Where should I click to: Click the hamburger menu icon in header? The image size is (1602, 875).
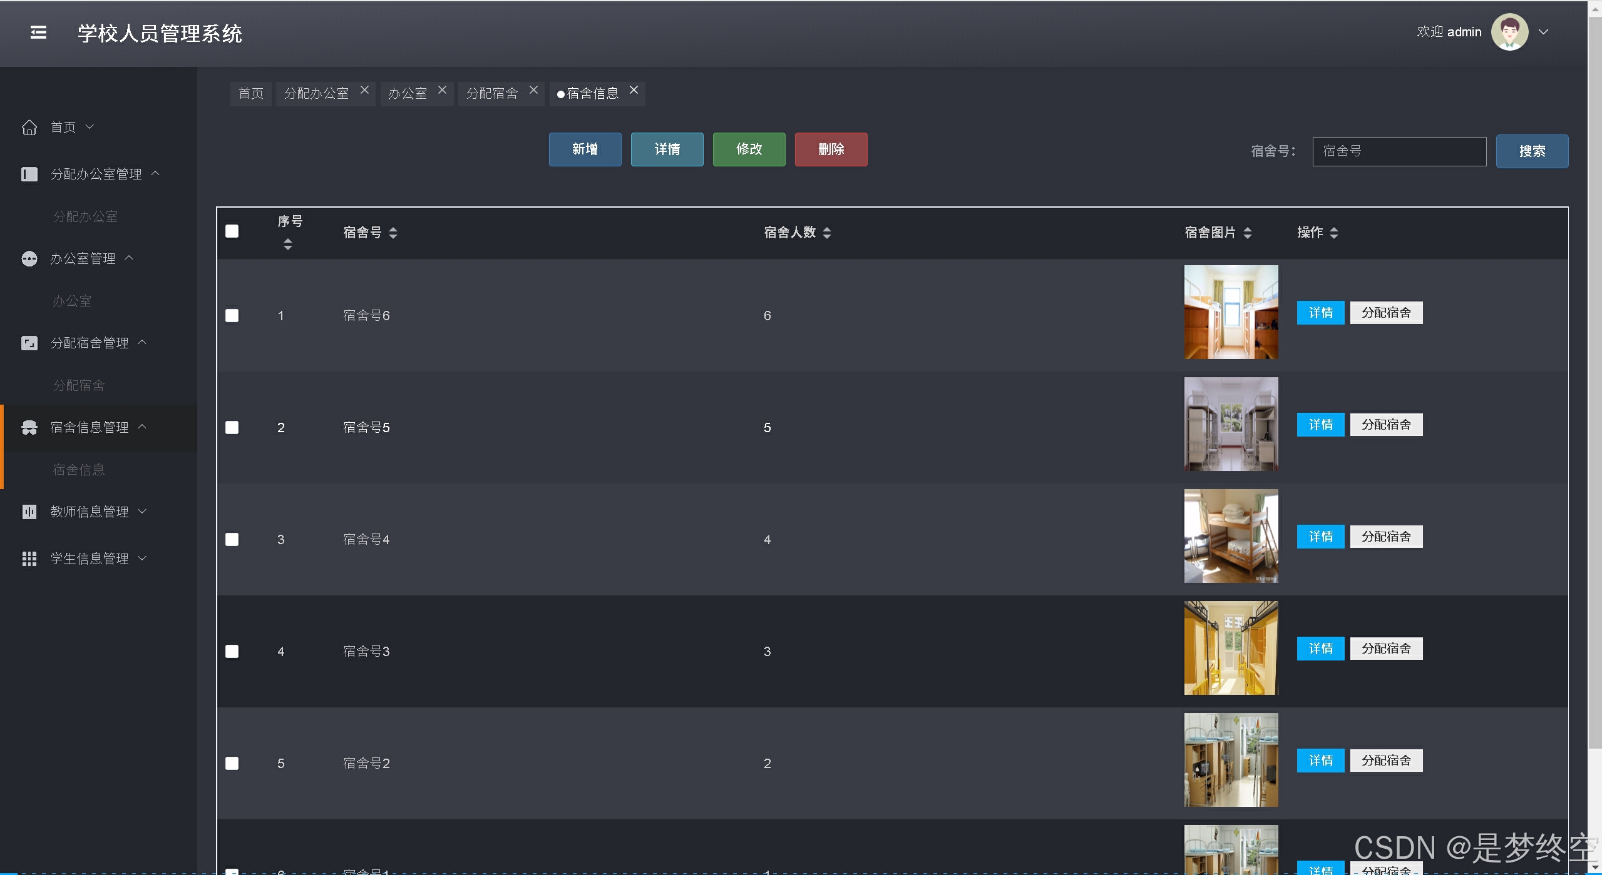point(38,33)
